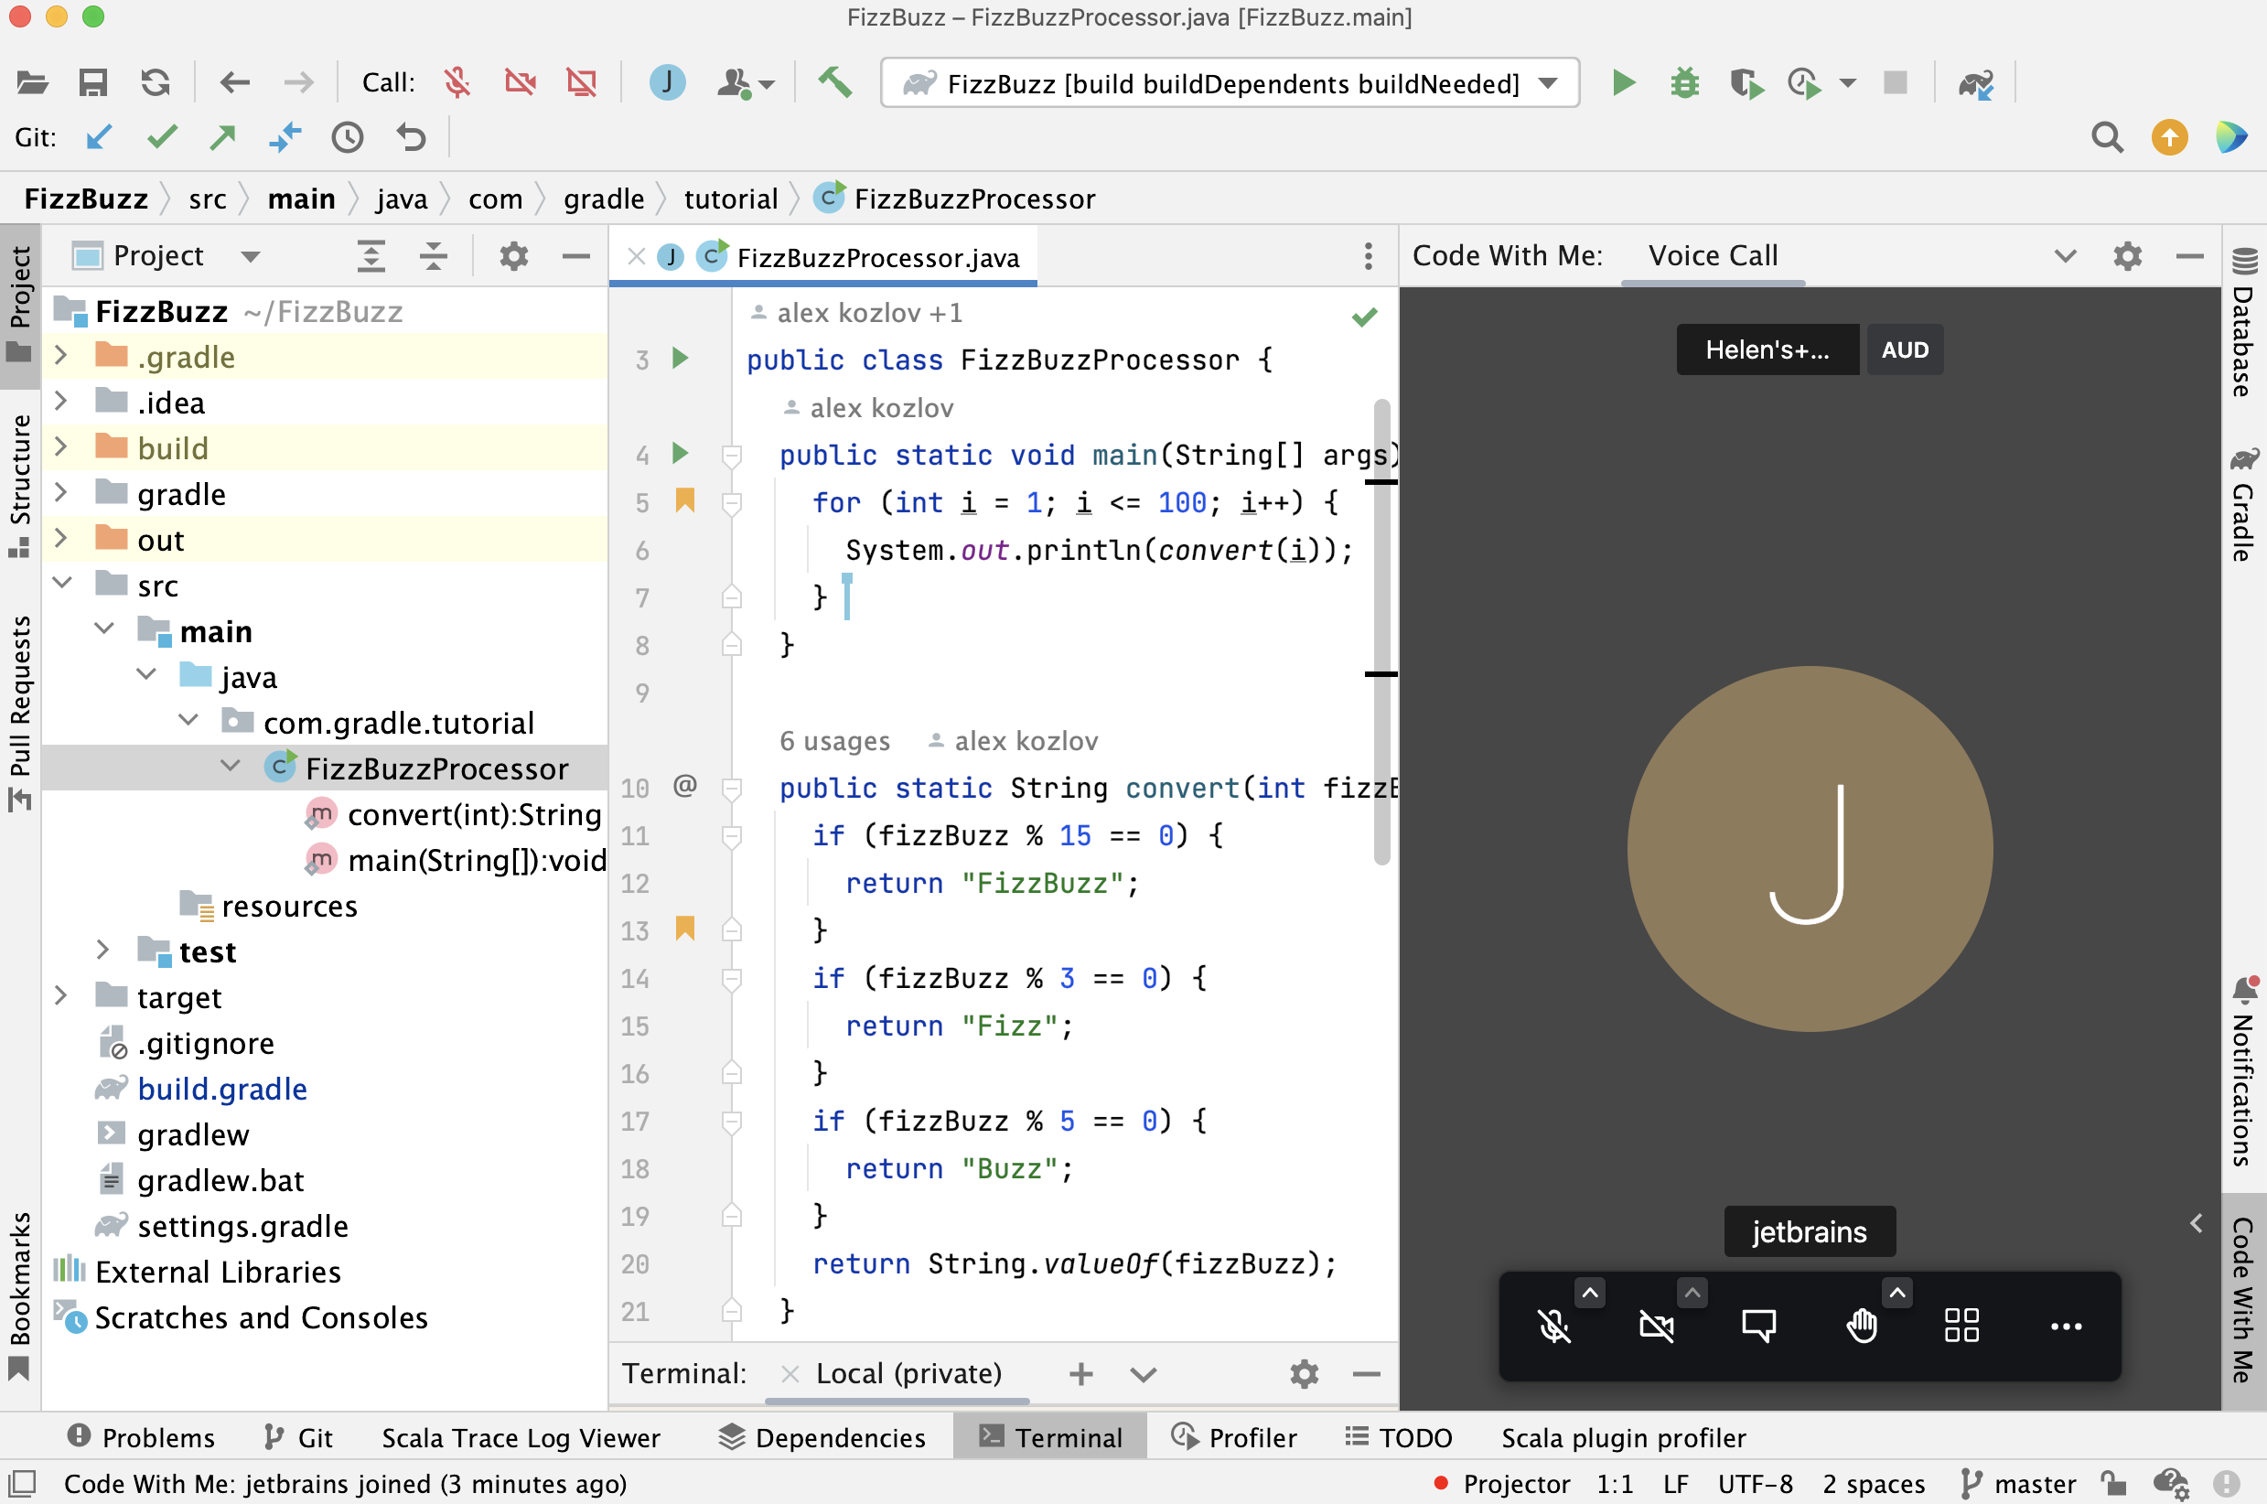The width and height of the screenshot is (2267, 1504).
Task: Expand the build folder
Action: coord(61,447)
